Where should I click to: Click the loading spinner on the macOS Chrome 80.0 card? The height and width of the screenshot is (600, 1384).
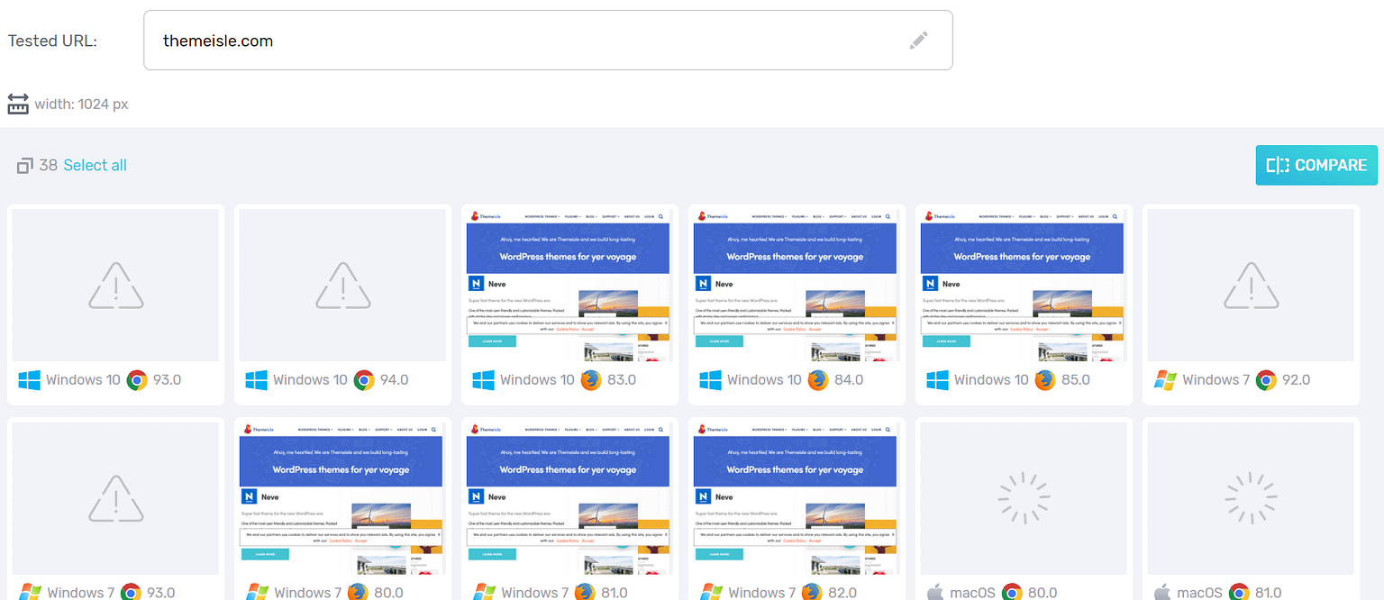(1023, 497)
